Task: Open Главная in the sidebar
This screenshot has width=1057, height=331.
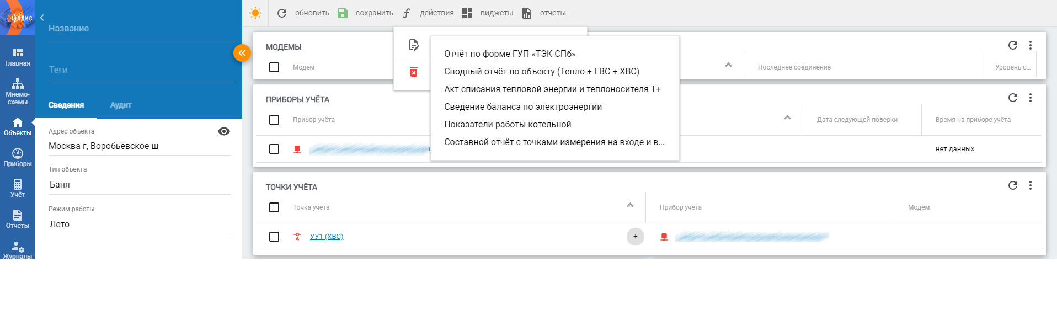Action: [x=18, y=57]
